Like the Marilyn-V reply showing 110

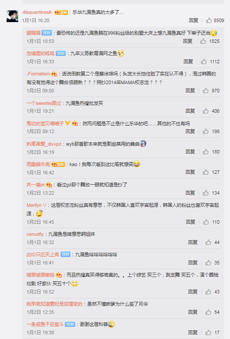(x=206, y=222)
